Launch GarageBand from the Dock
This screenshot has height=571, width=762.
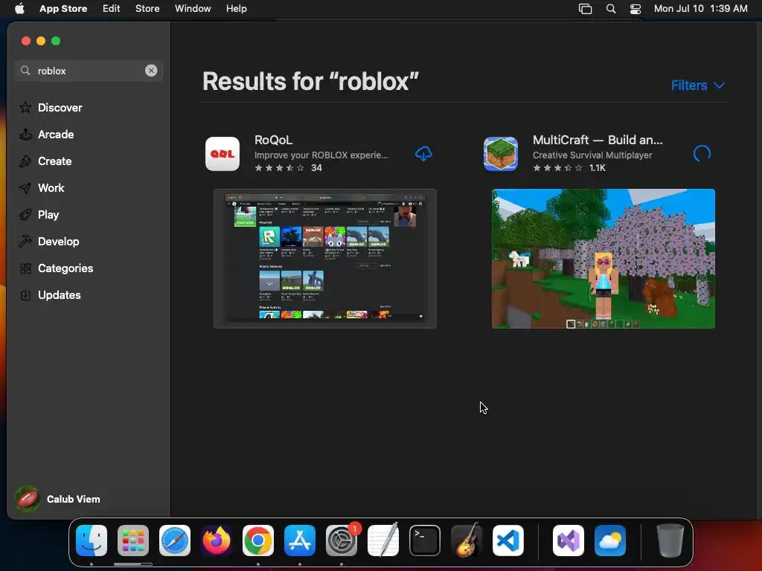point(467,540)
